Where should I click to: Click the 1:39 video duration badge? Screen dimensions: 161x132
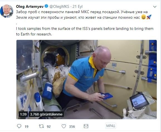(23, 114)
